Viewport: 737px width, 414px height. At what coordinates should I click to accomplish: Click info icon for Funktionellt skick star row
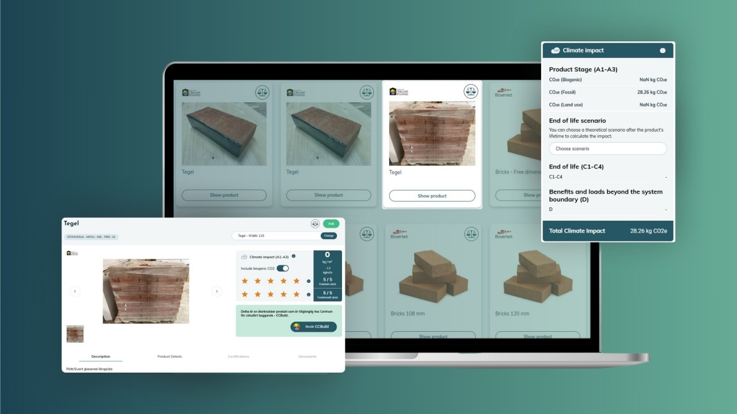click(x=309, y=294)
